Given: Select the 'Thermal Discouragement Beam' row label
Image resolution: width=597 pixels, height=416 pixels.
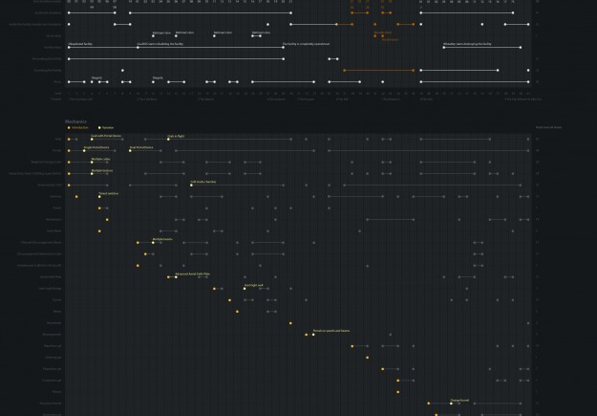Looking at the screenshot, I should click(x=41, y=243).
